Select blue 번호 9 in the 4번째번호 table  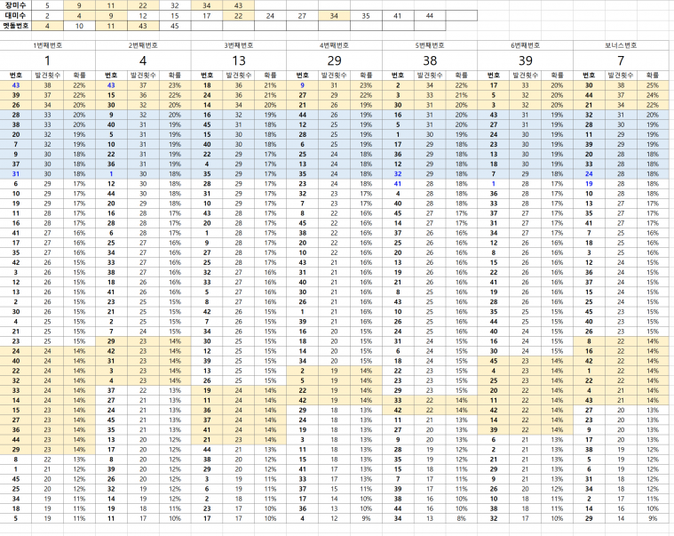pos(302,85)
